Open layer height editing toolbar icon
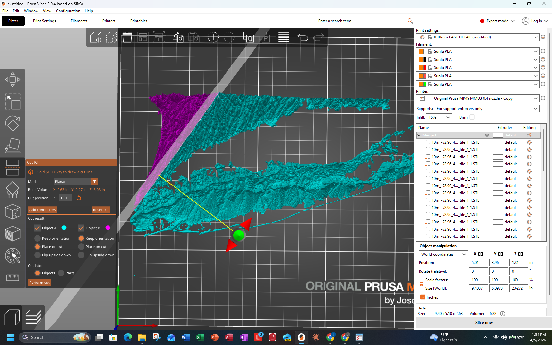This screenshot has width=552, height=345. click(284, 37)
